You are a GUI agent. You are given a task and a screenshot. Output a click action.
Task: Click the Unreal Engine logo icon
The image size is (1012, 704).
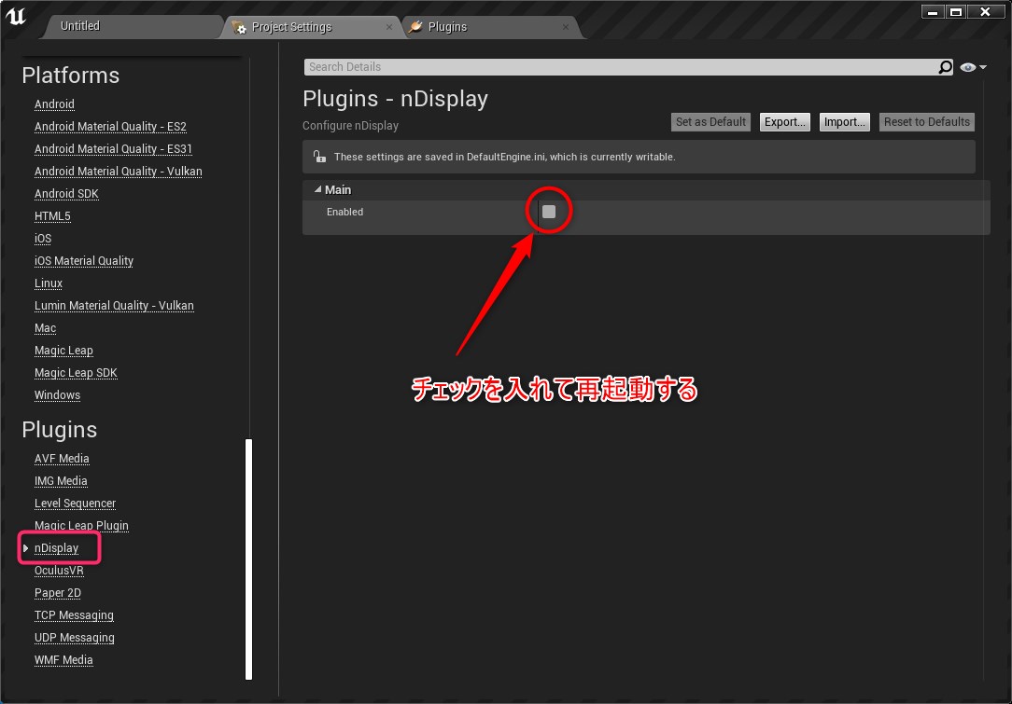[15, 16]
